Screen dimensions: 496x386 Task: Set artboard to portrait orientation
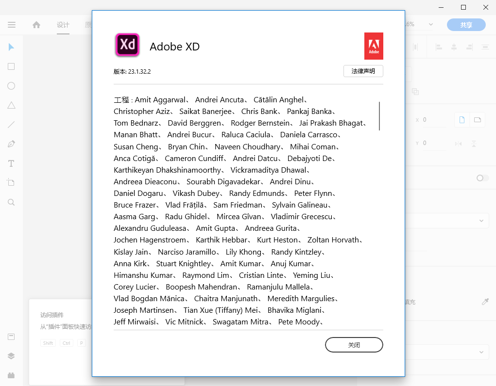click(462, 120)
